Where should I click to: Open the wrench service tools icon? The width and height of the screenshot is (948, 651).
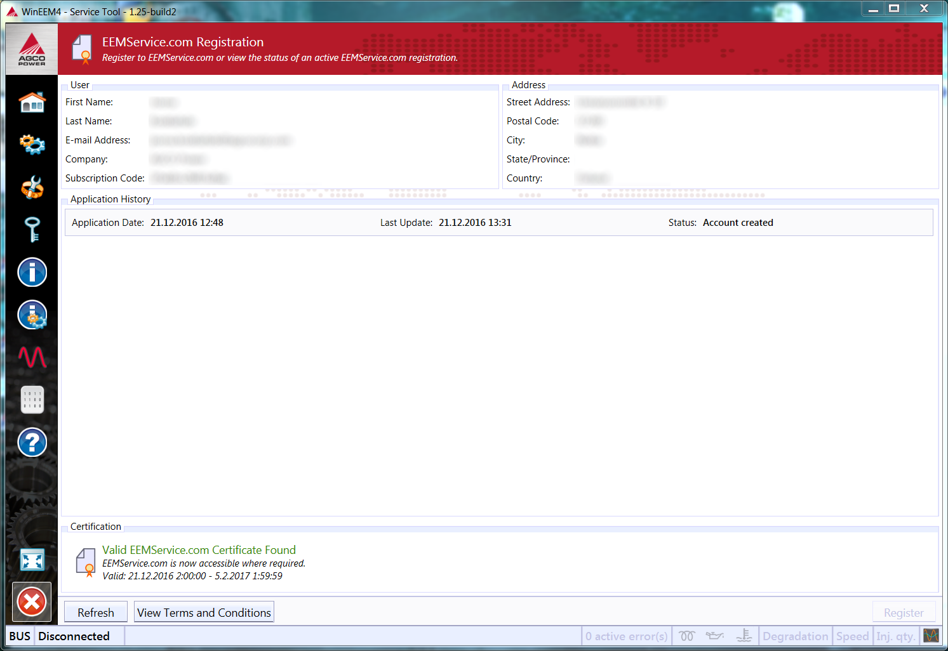pyautogui.click(x=32, y=187)
